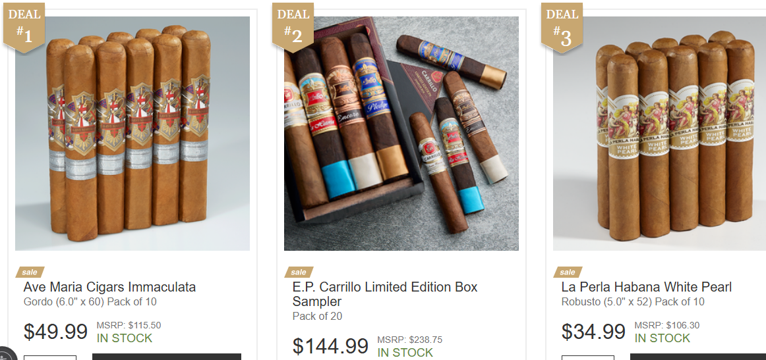Click the Robusto Pack of 10 description

pyautogui.click(x=633, y=302)
